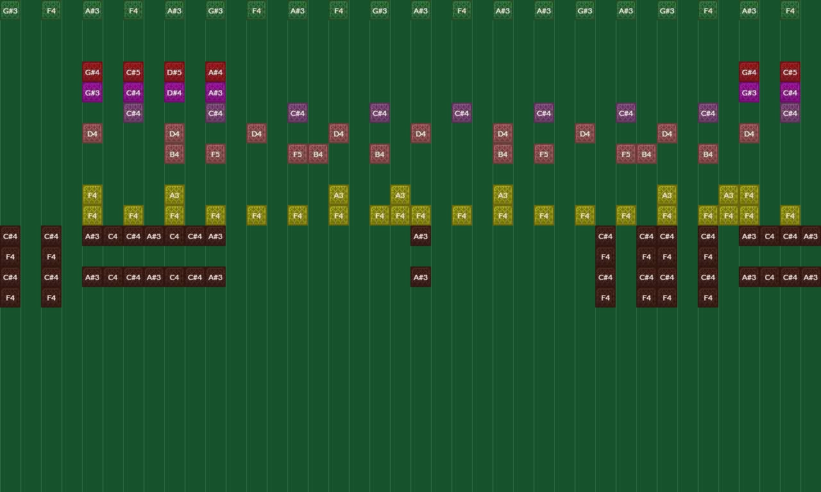
Task: Click the rightmost green F4 header block
Action: pos(790,10)
